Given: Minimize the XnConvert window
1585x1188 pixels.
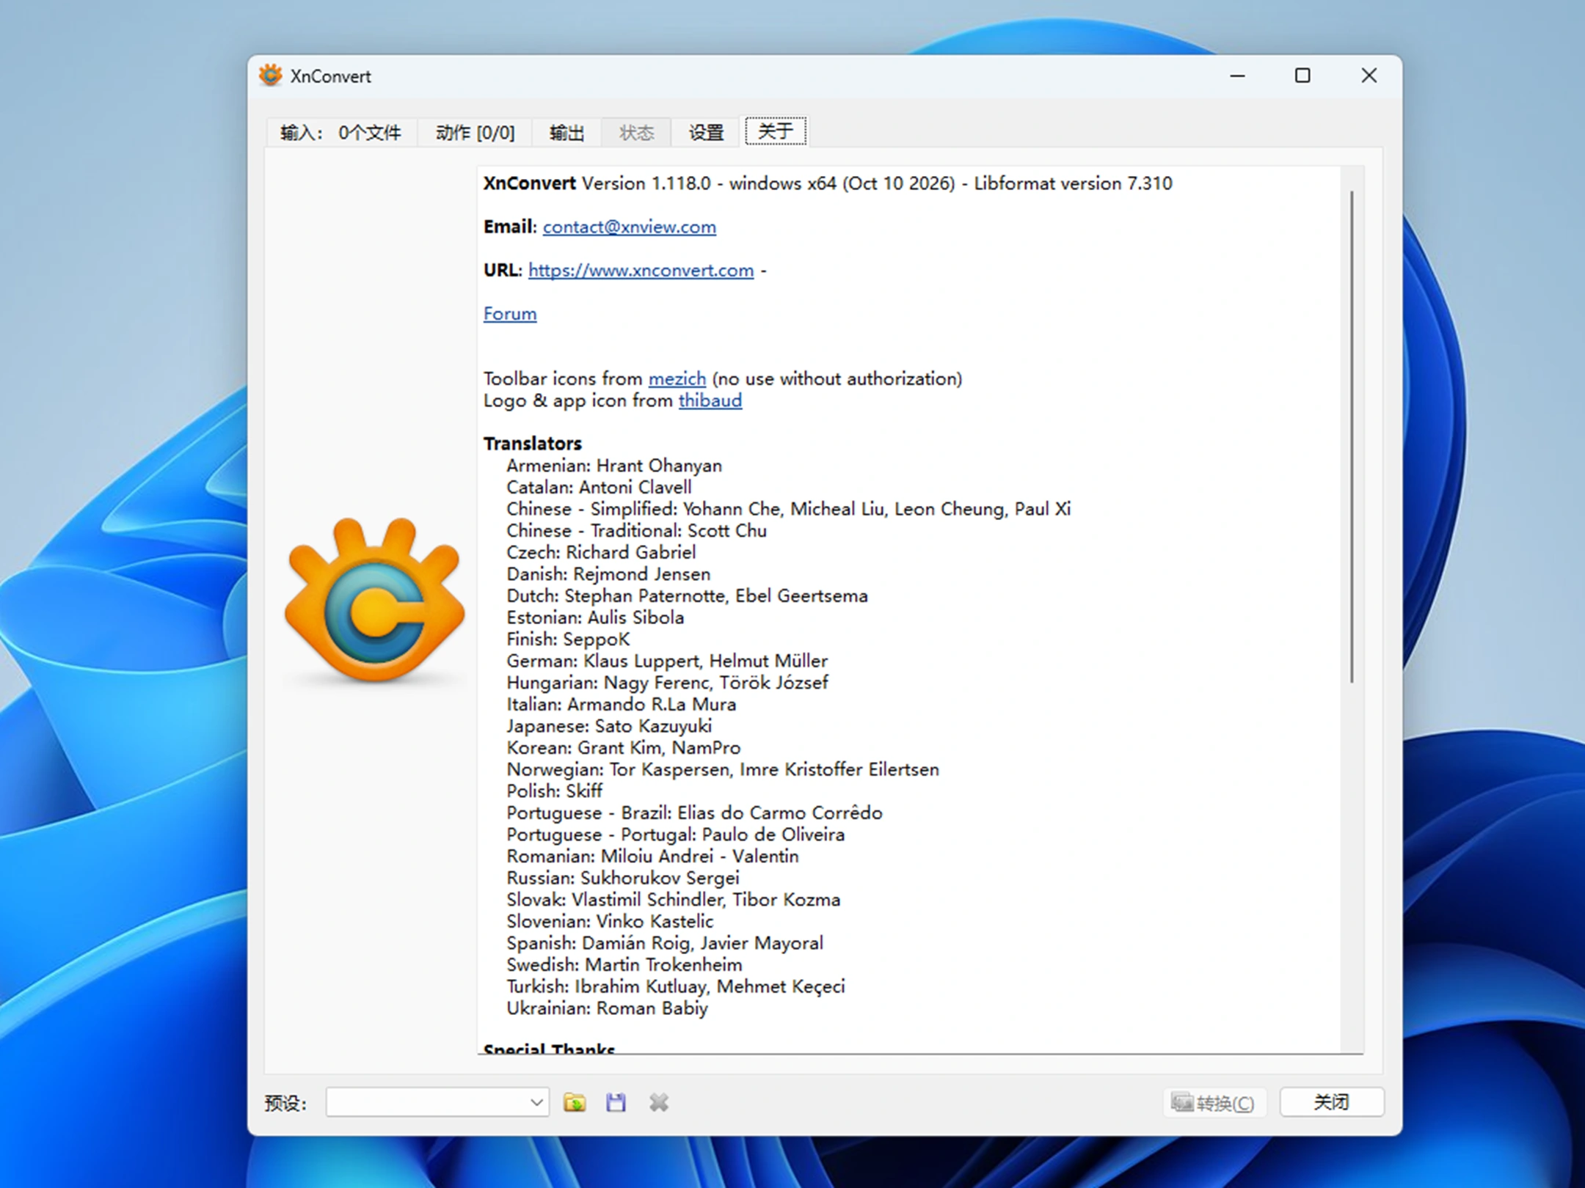Looking at the screenshot, I should coord(1238,76).
